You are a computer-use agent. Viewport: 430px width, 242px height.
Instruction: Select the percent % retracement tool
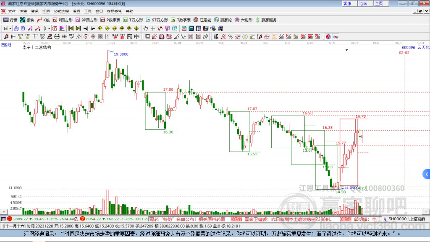(231, 37)
